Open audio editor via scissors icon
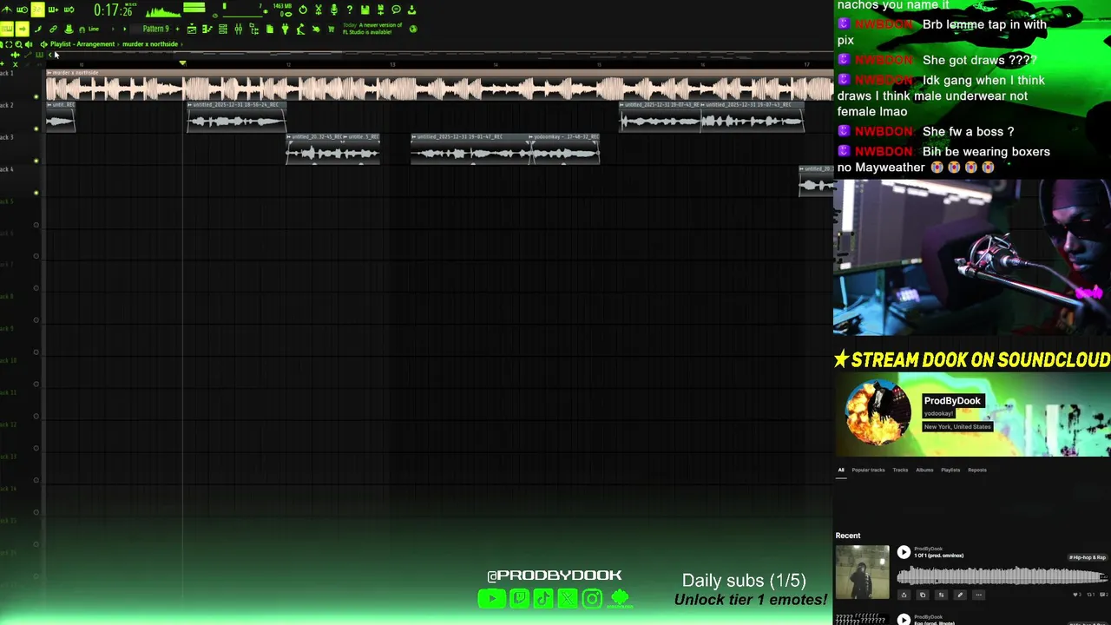Image resolution: width=1111 pixels, height=625 pixels. click(319, 10)
